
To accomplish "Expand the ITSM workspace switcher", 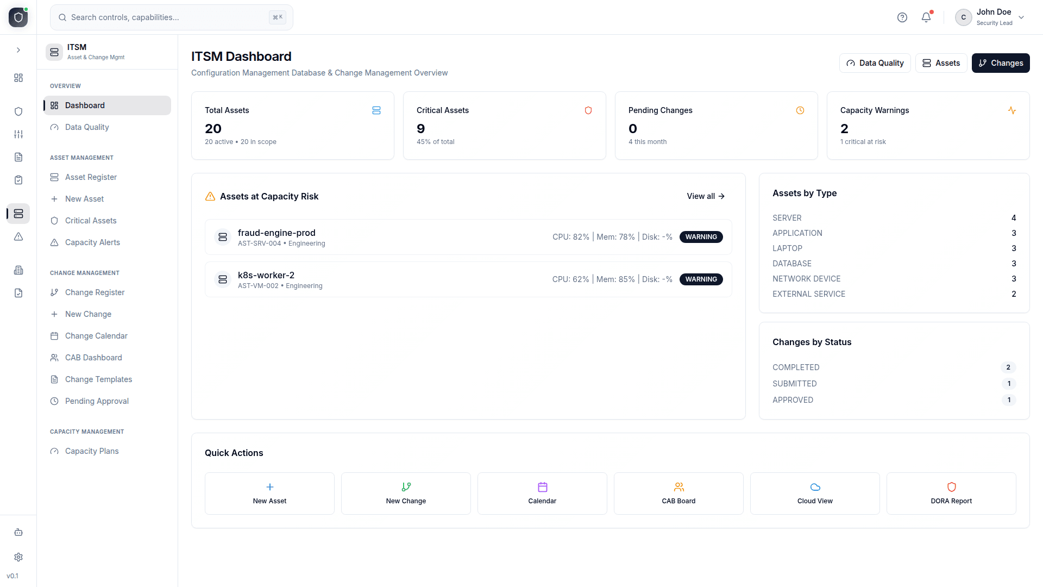I will [x=106, y=52].
